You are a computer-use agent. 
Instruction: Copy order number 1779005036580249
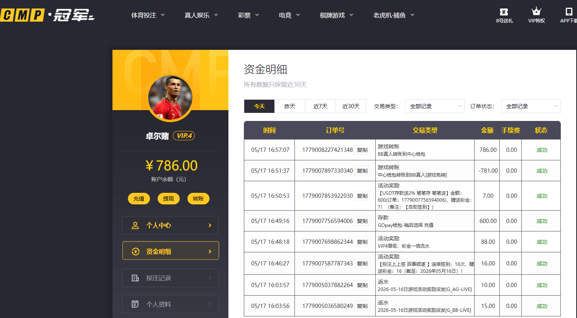[362, 306]
